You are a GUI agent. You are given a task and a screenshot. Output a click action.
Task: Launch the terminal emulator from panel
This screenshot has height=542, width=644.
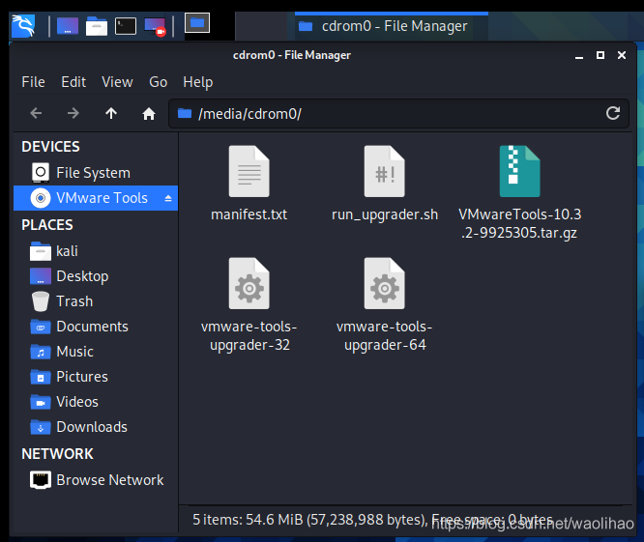click(x=126, y=26)
